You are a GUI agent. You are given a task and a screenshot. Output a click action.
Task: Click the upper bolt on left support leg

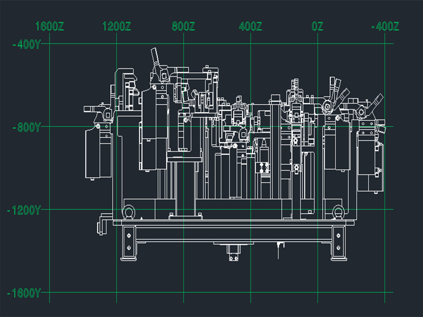pyautogui.click(x=129, y=236)
